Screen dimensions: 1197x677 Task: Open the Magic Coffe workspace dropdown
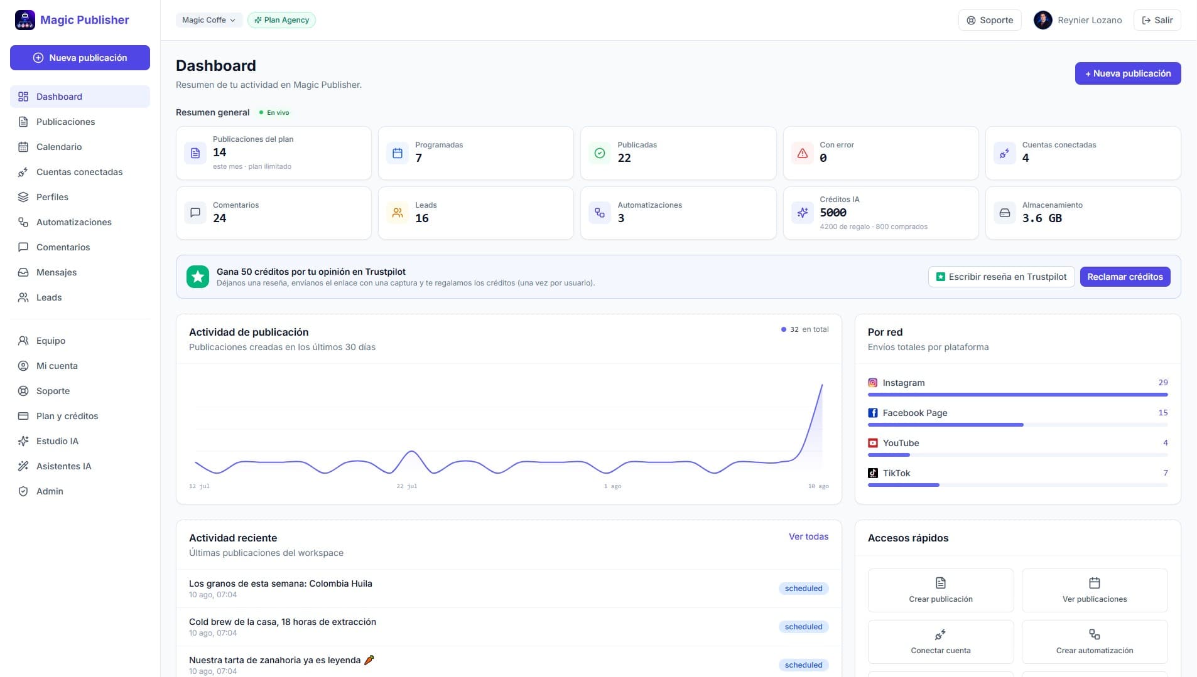(209, 20)
